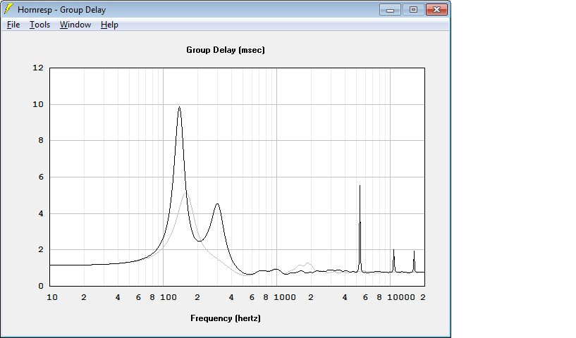This screenshot has height=338, width=576.
Task: Click the 1000 label on frequency axis
Action: (x=285, y=297)
